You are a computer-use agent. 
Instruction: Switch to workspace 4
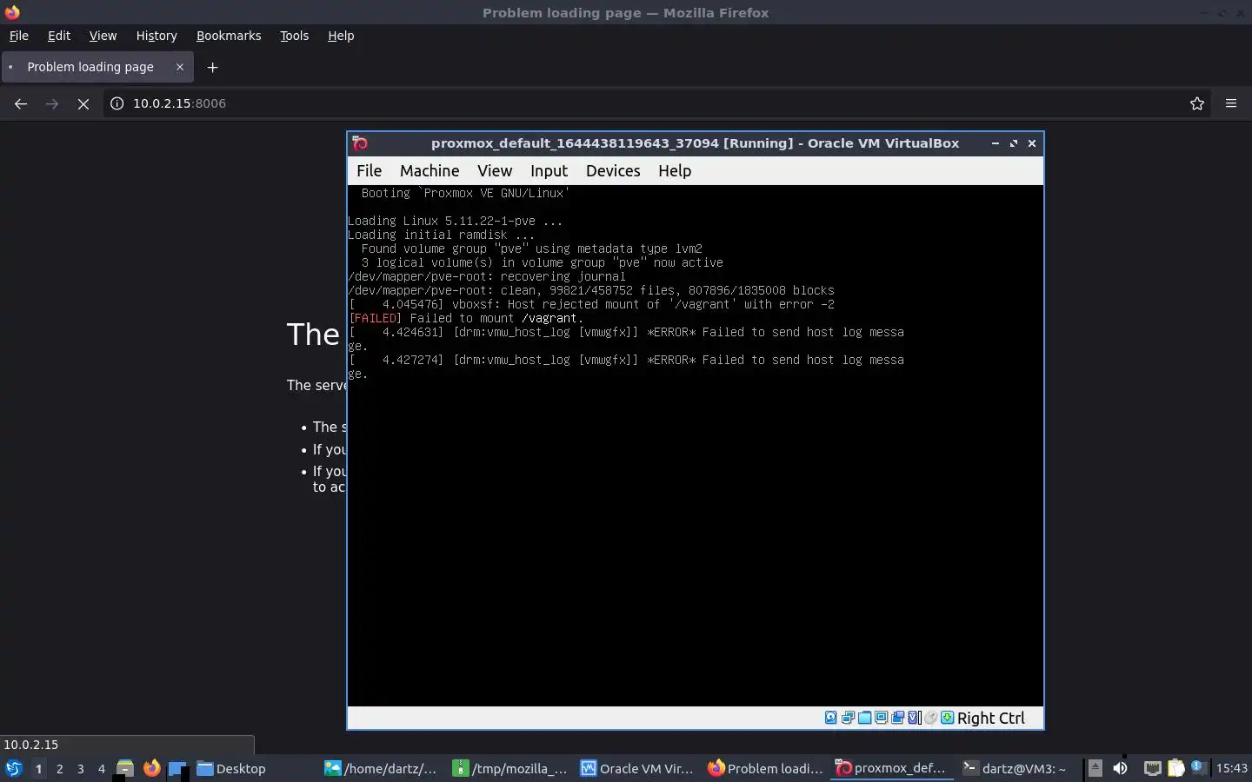pos(101,768)
